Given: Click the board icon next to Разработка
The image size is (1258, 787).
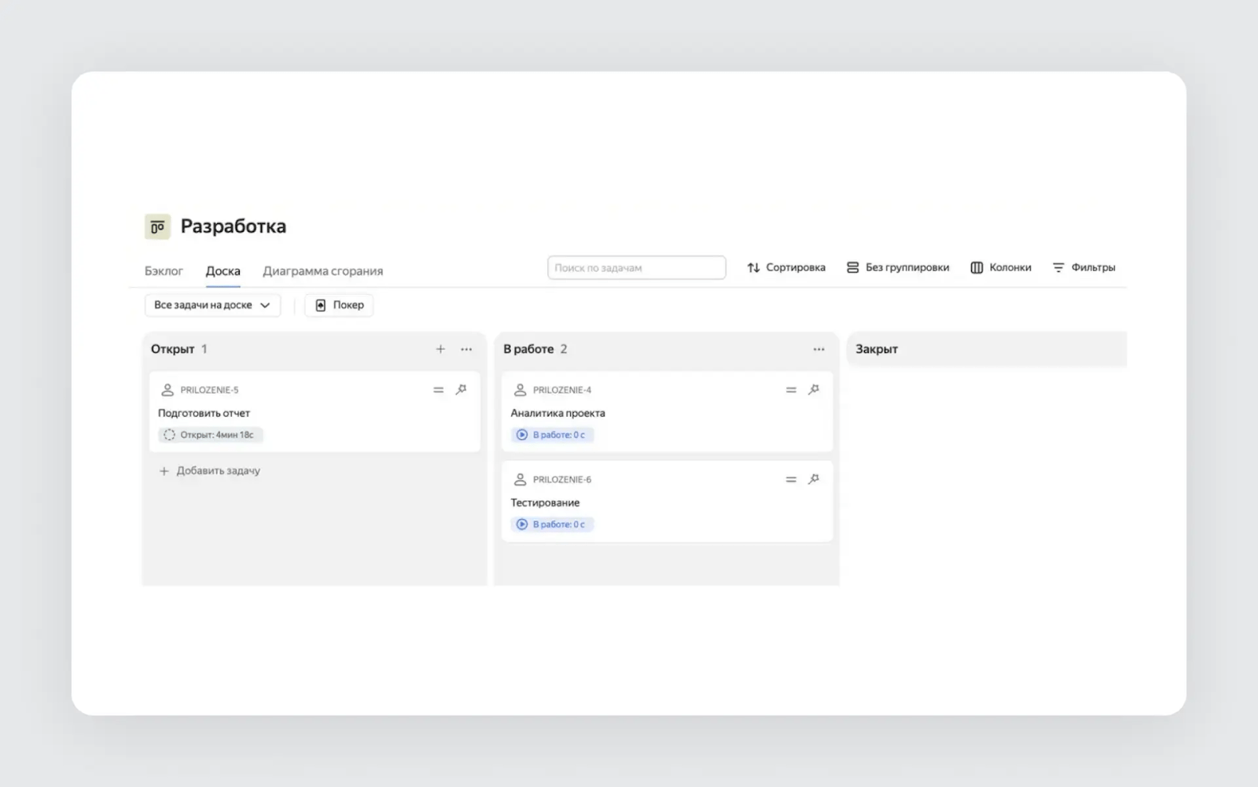Looking at the screenshot, I should (157, 226).
